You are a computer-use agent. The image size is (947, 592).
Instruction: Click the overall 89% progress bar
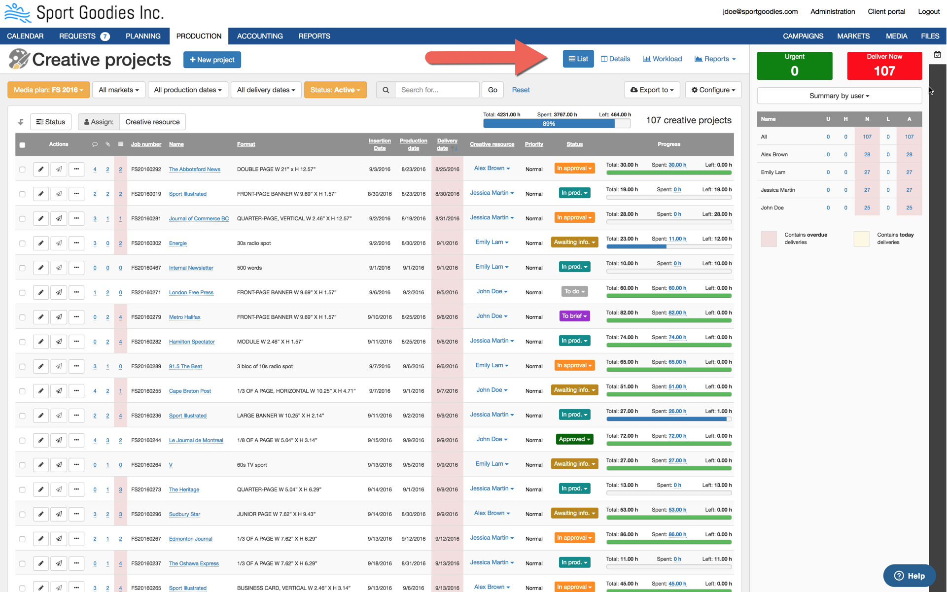pos(549,124)
